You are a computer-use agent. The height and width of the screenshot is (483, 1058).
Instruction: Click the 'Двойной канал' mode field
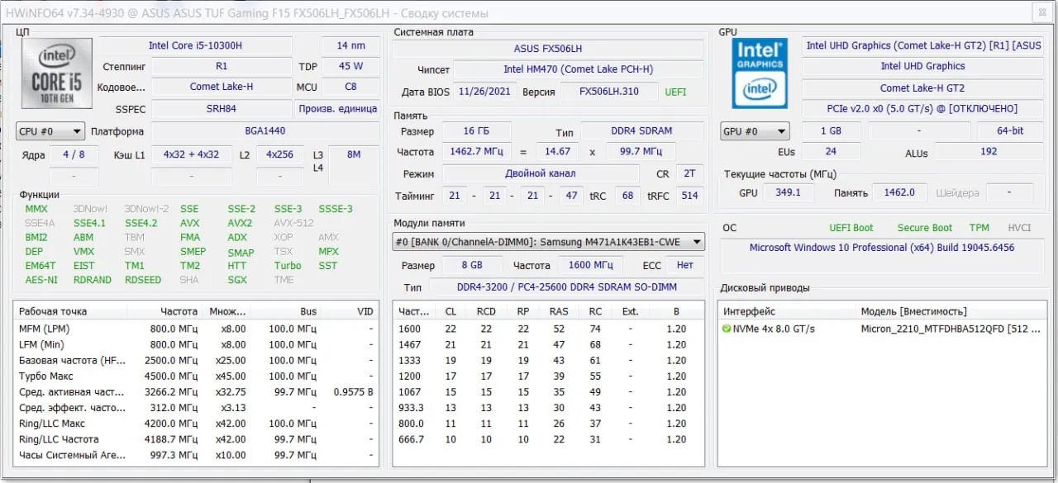point(541,173)
